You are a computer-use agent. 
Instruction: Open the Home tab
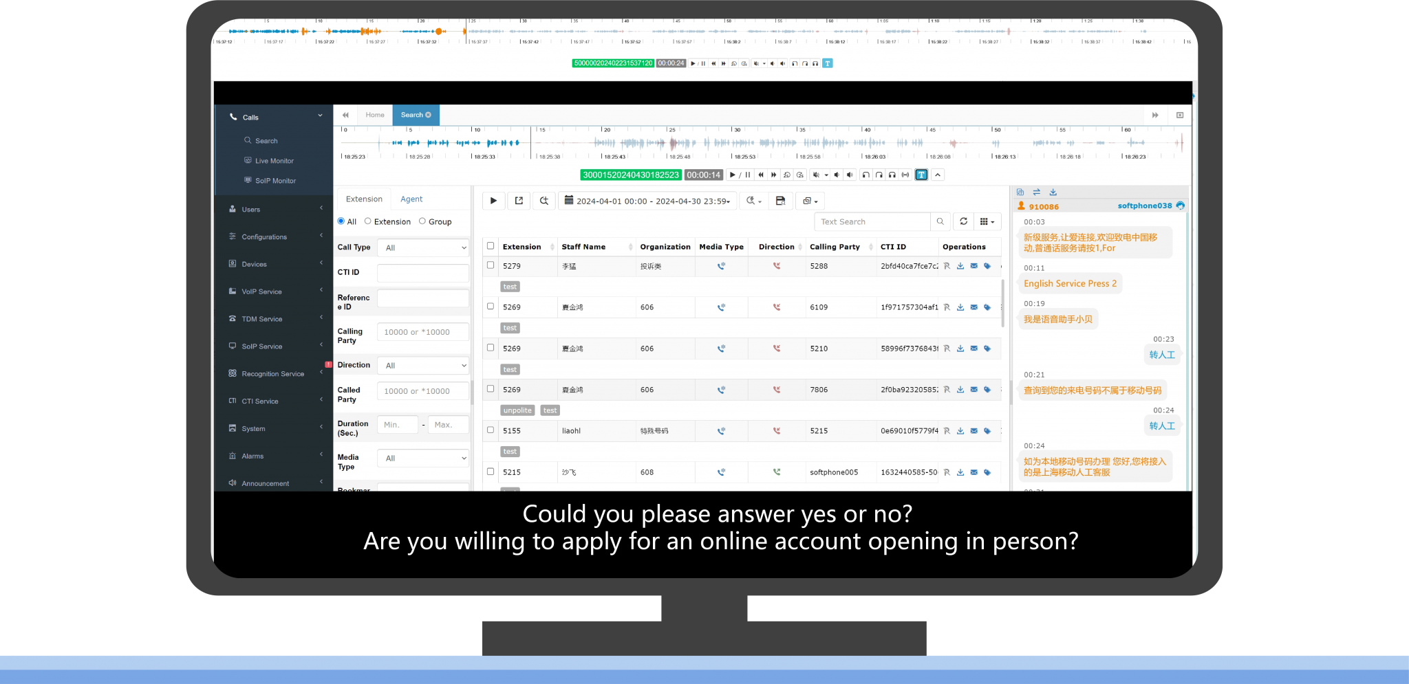pyautogui.click(x=375, y=115)
